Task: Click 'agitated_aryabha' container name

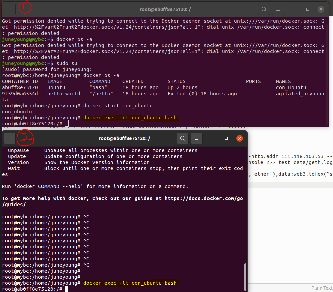Action: tap(300, 94)
